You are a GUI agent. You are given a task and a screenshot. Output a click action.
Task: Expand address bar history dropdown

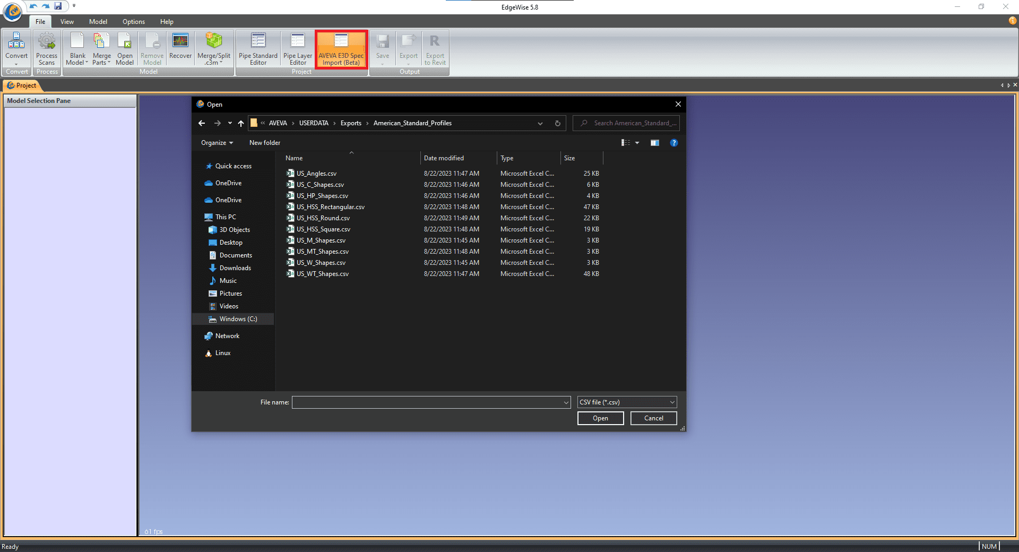[x=540, y=123]
